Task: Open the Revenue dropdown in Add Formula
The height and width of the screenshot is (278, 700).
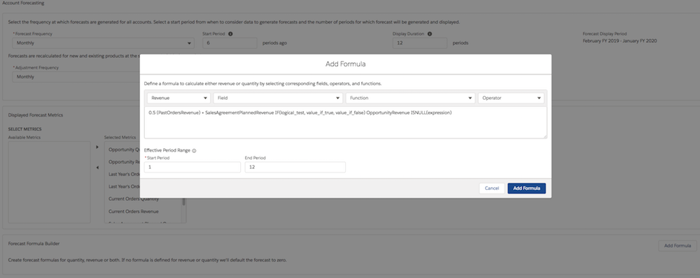Action: (x=178, y=98)
